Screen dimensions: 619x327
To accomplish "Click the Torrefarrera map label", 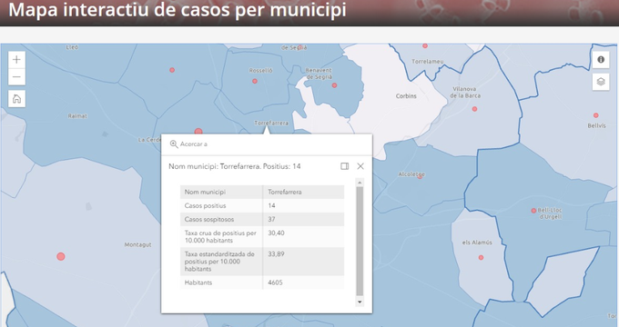I will click(271, 123).
